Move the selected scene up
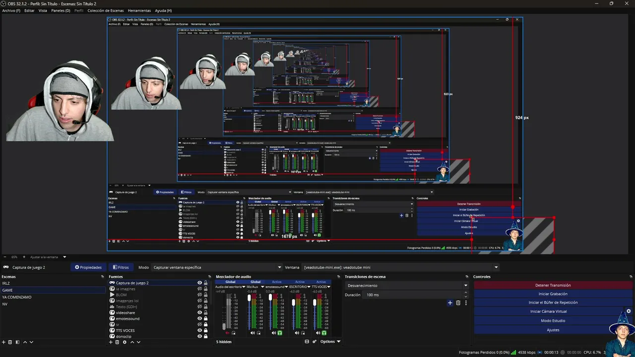Viewport: 635px width, 357px height. click(x=25, y=342)
